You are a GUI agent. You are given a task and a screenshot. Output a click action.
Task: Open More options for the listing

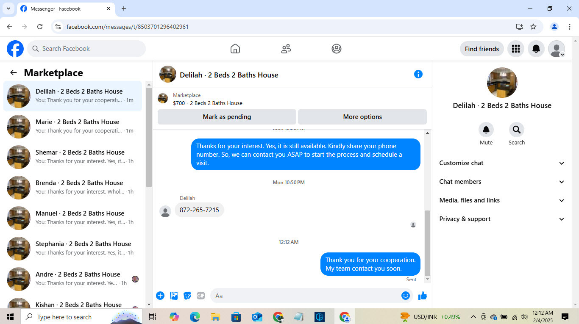tap(362, 117)
